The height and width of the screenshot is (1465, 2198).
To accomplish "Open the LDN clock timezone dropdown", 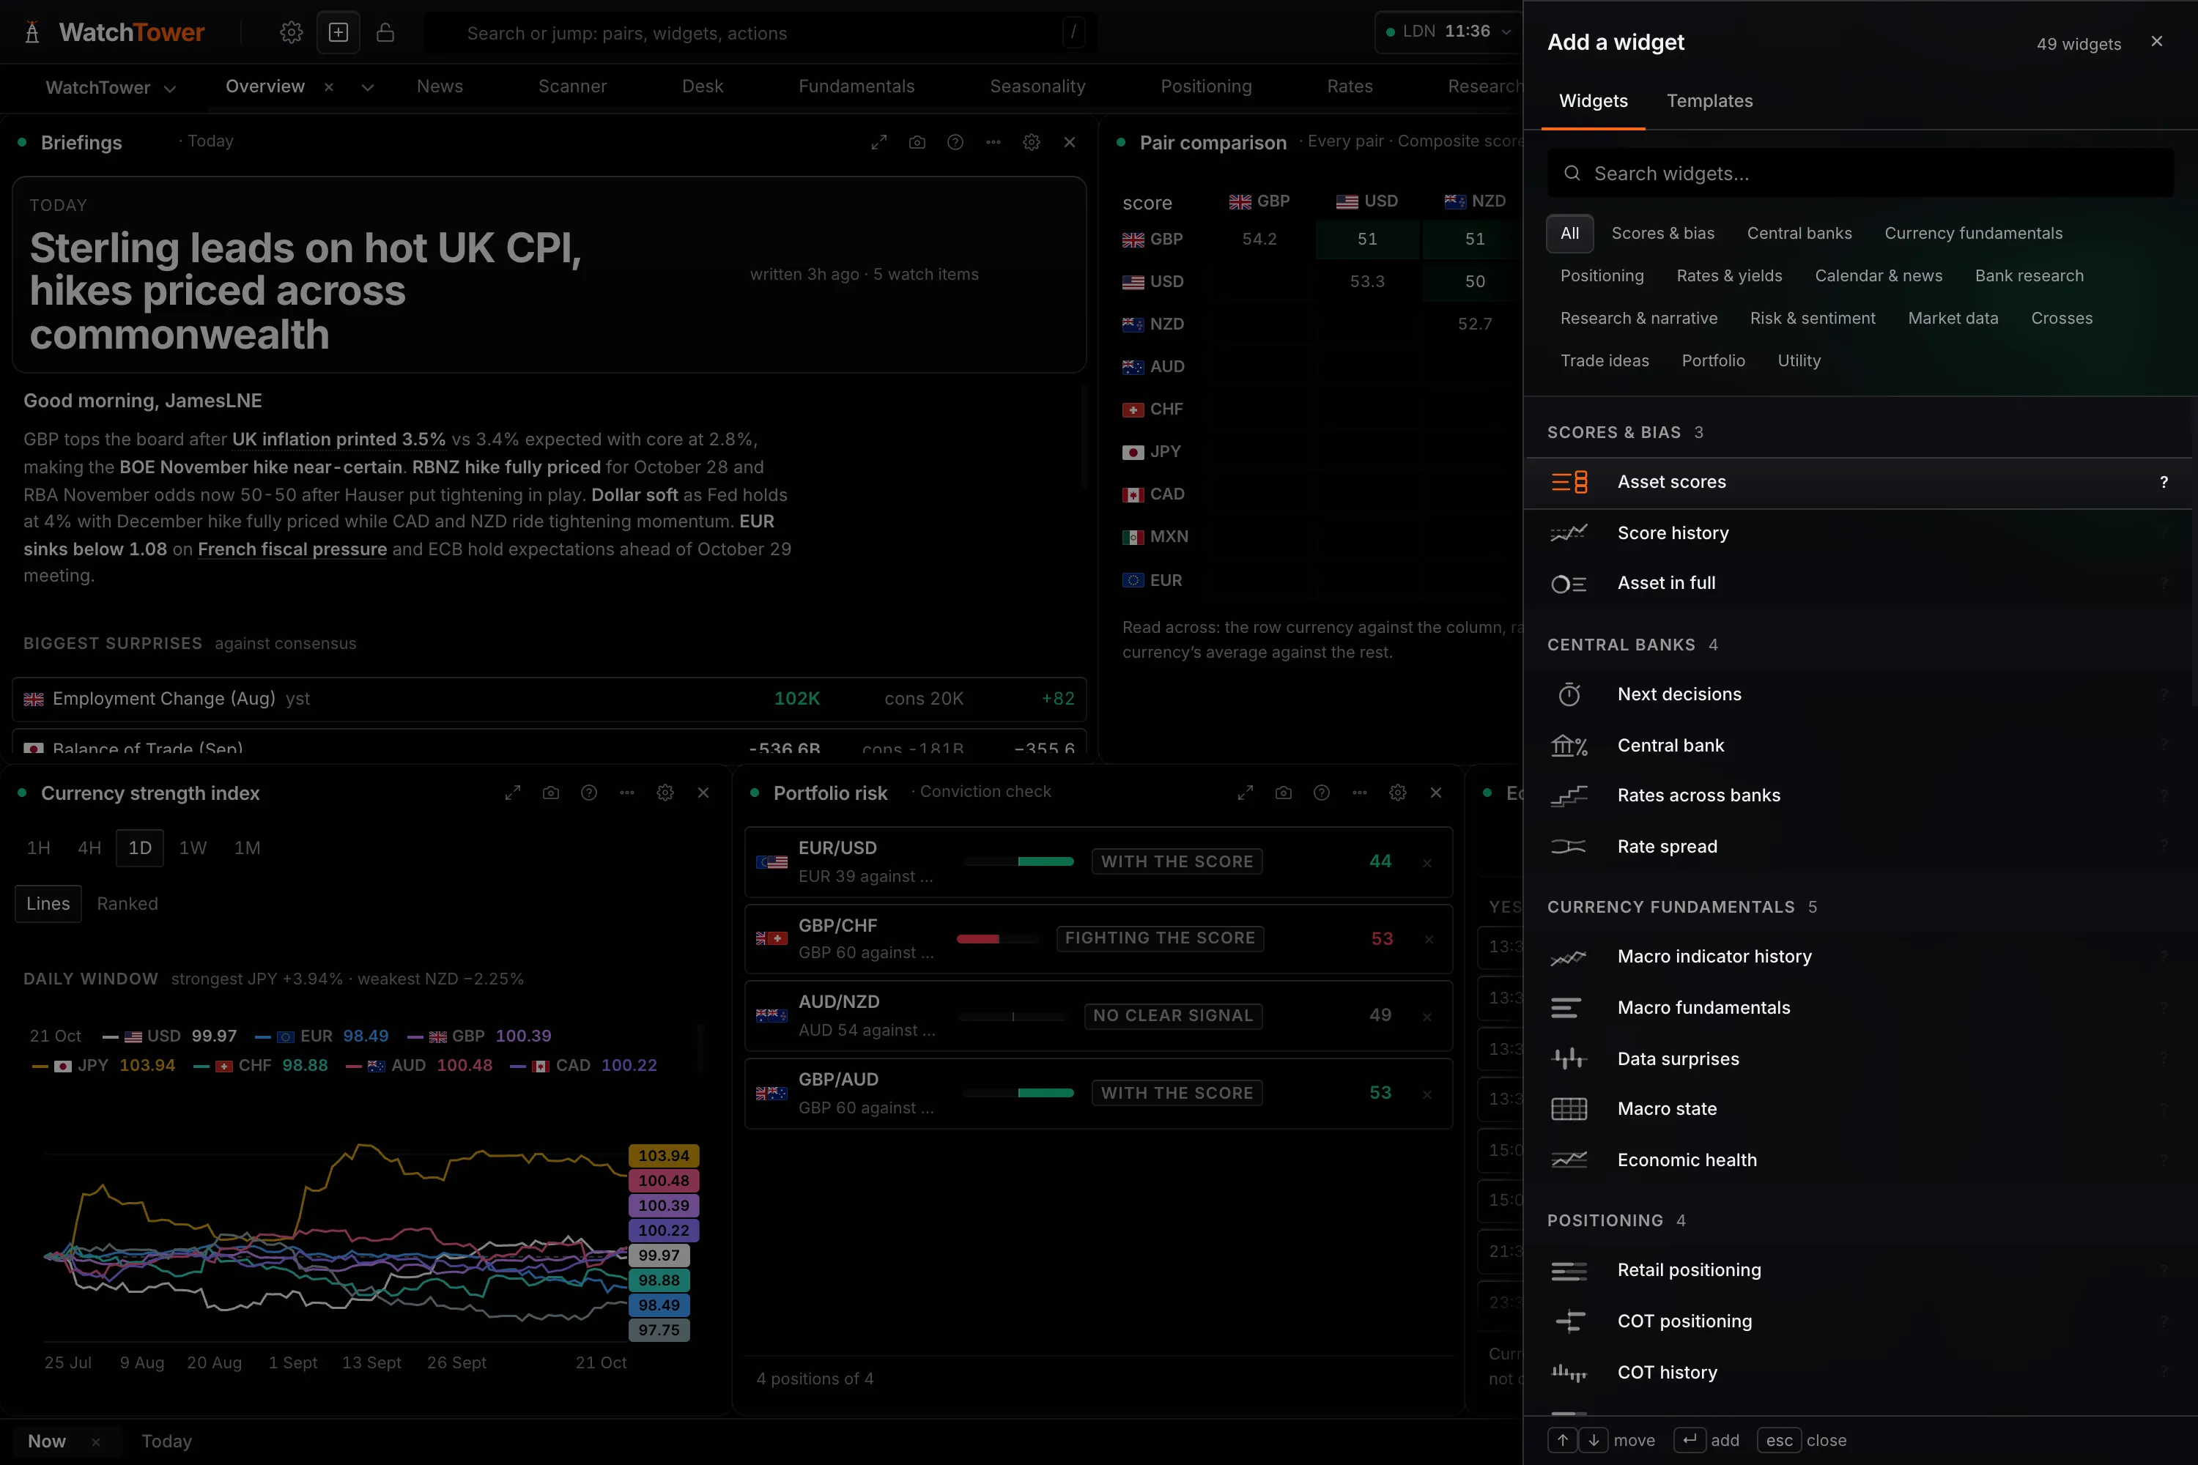I will coord(1448,31).
